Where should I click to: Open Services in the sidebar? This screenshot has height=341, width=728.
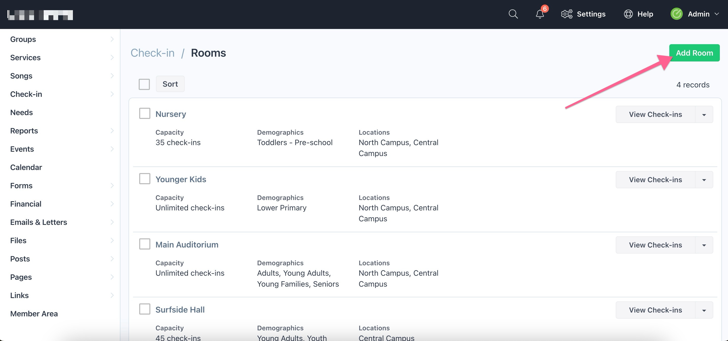(25, 57)
